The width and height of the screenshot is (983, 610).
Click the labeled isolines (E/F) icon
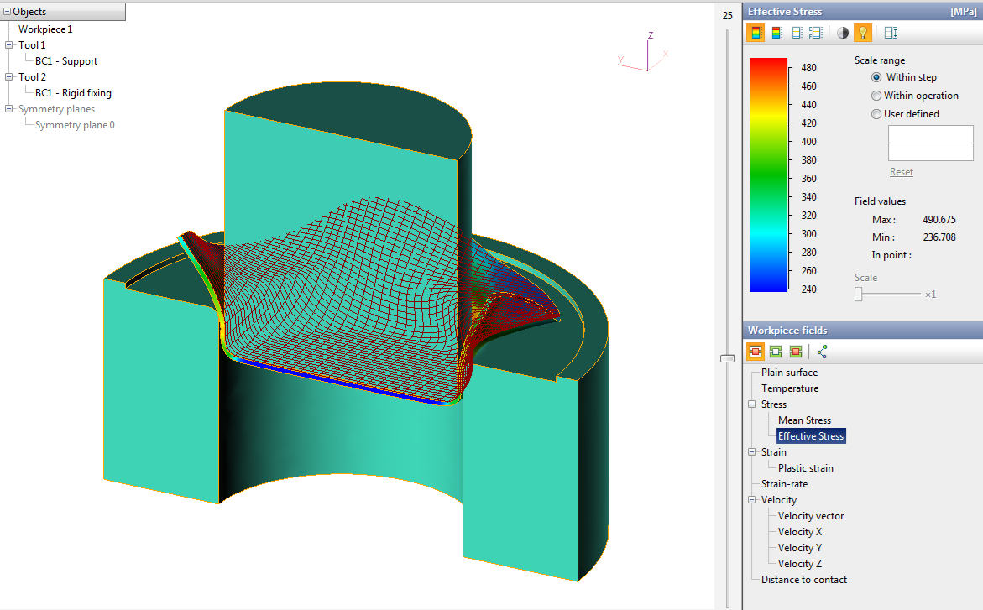pyautogui.click(x=815, y=33)
